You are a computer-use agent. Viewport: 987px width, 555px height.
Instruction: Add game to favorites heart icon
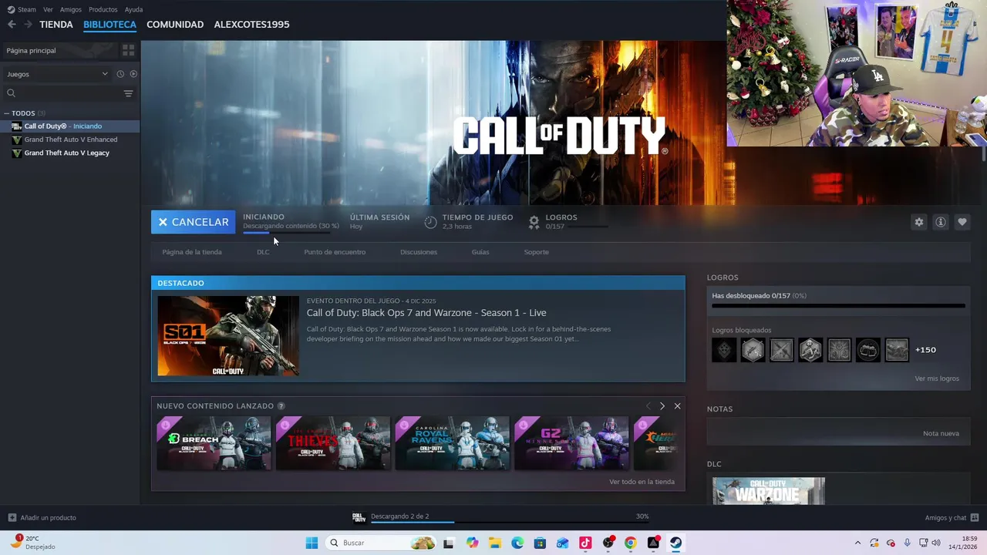tap(962, 222)
